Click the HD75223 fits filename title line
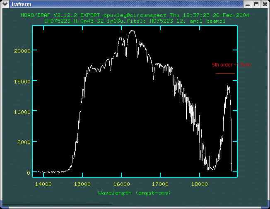Screen dimensions: 270x209 [135, 21]
